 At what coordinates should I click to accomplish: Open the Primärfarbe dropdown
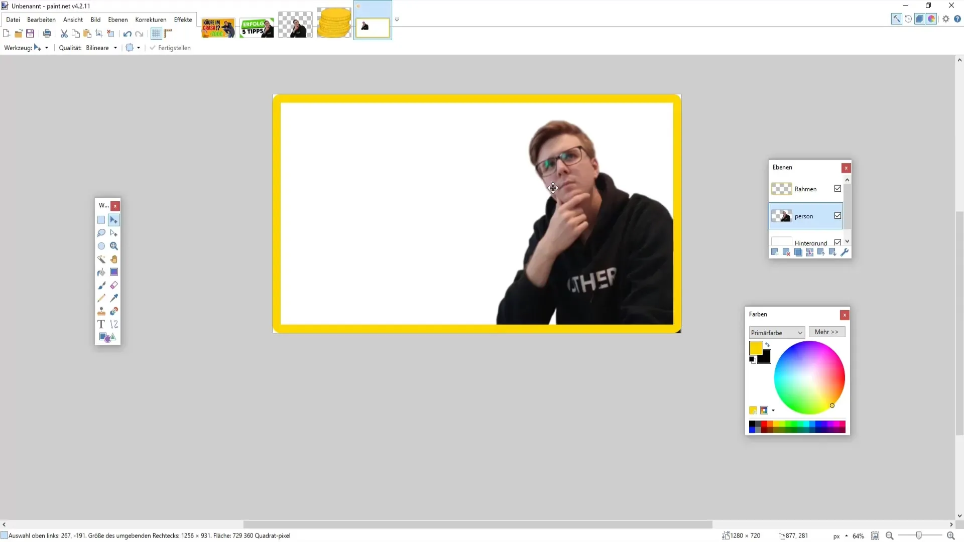[777, 333]
